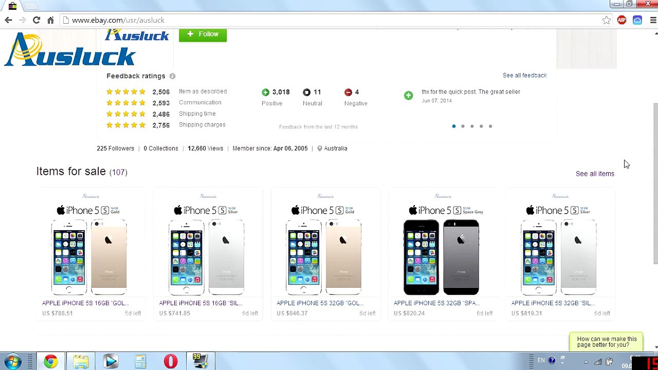Select fifth feedback carousel dot

tap(490, 126)
